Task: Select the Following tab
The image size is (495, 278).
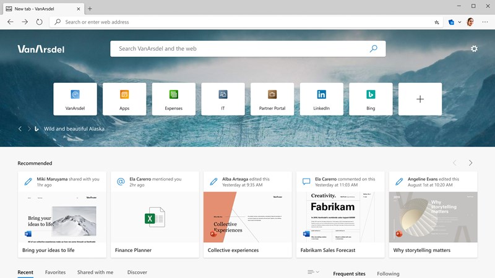Action: tap(388, 274)
